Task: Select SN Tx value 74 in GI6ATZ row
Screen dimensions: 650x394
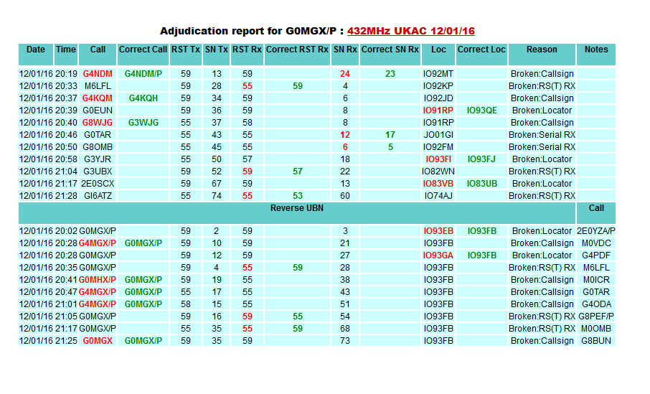Action: [x=217, y=196]
